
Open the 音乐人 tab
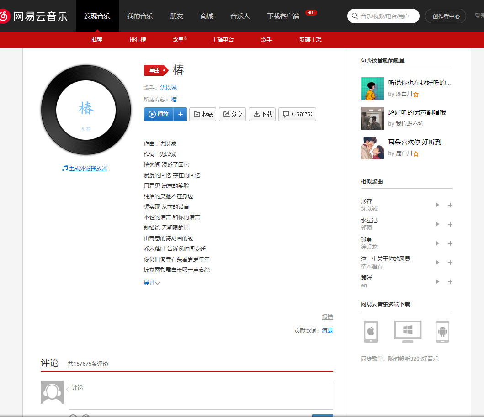(240, 16)
